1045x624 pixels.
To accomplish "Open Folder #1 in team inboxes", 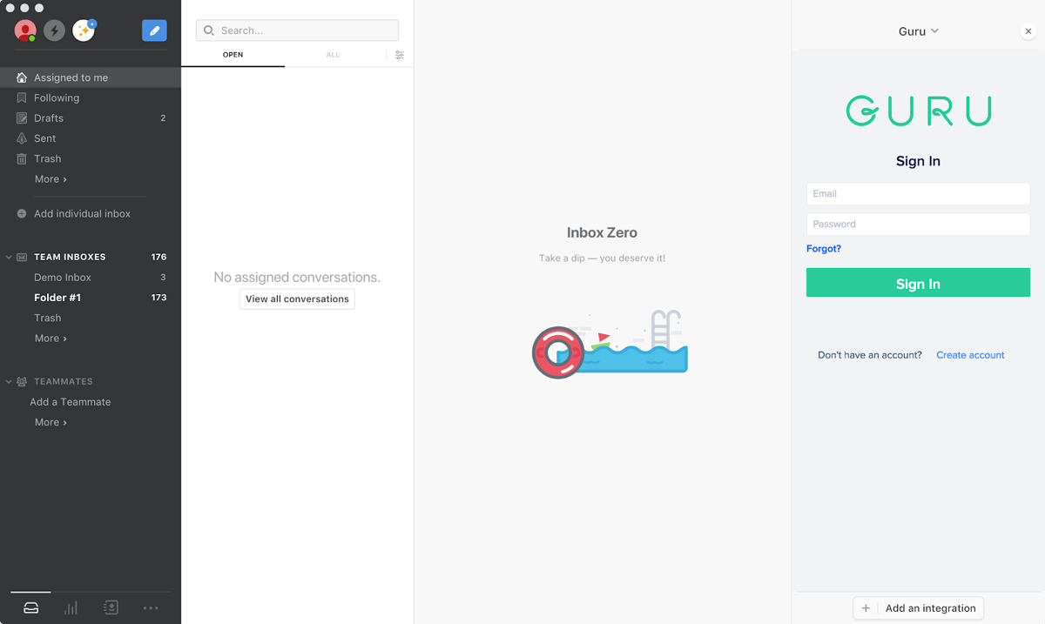I will [x=55, y=297].
